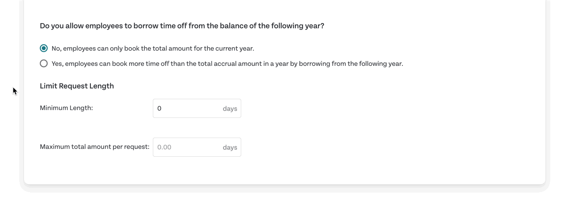Focus the Maximum total amount per request field
This screenshot has height=197, width=566.
point(197,147)
